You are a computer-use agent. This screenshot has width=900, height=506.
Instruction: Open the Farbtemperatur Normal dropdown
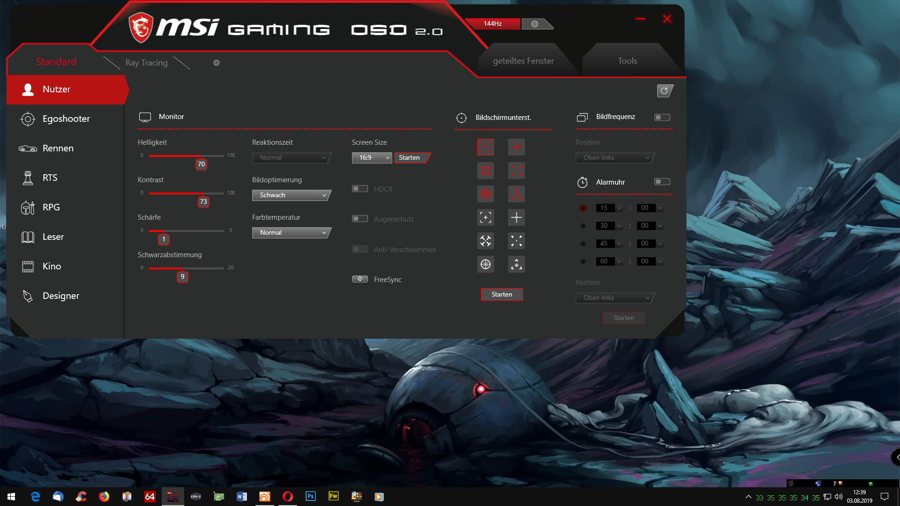292,233
